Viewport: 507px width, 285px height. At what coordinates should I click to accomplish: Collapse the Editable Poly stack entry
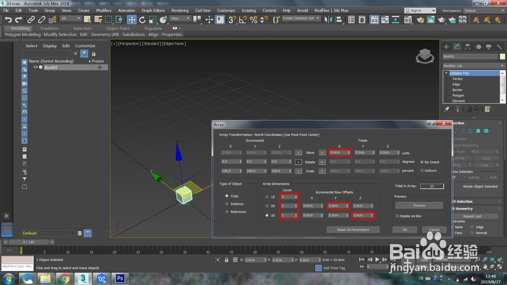447,73
